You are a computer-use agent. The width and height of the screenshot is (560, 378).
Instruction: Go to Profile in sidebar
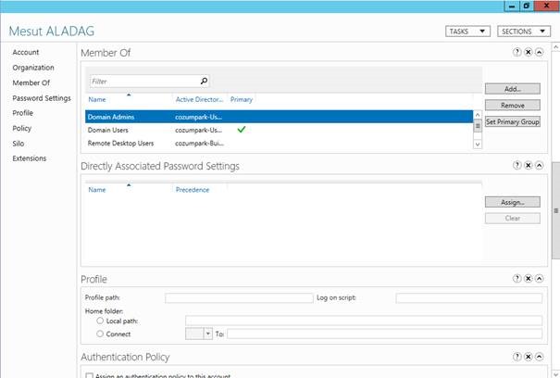point(22,113)
